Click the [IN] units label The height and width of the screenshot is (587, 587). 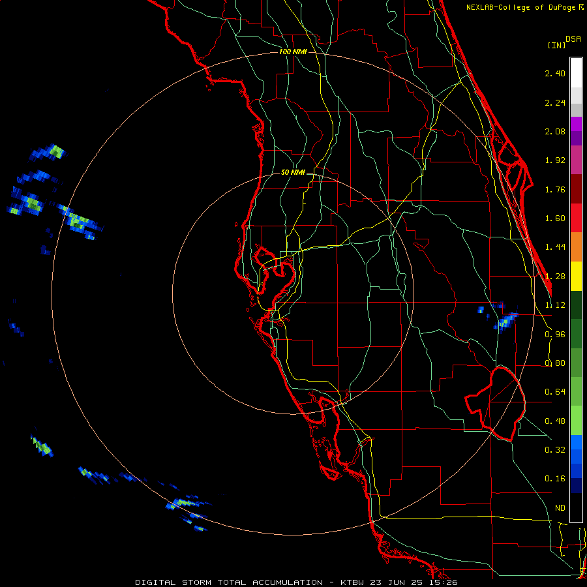click(x=556, y=45)
